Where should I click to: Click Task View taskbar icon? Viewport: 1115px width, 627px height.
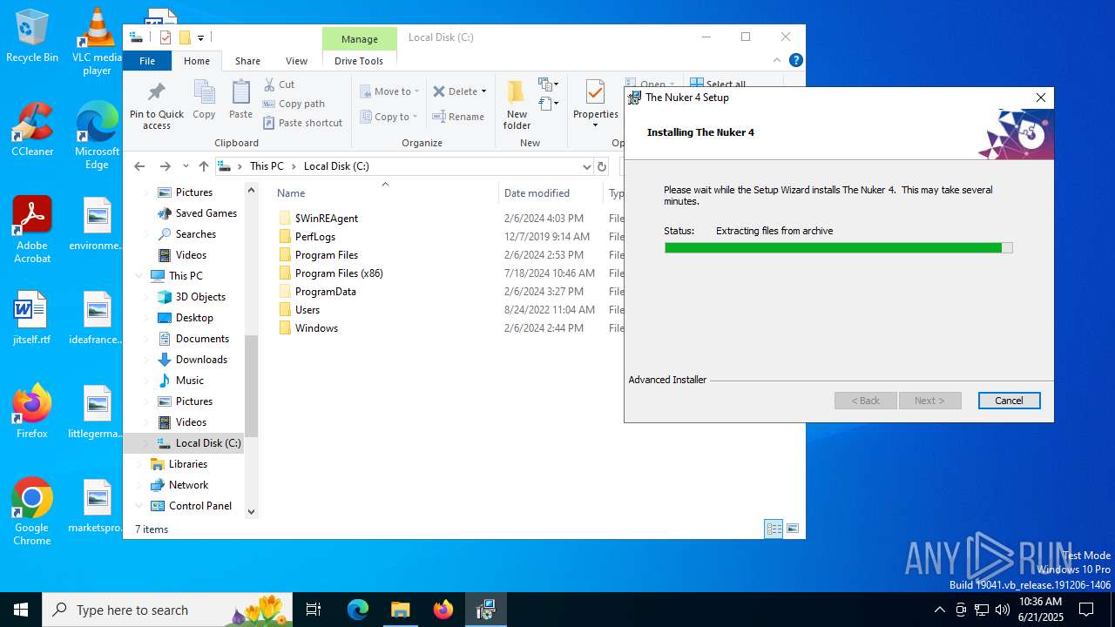pos(314,610)
